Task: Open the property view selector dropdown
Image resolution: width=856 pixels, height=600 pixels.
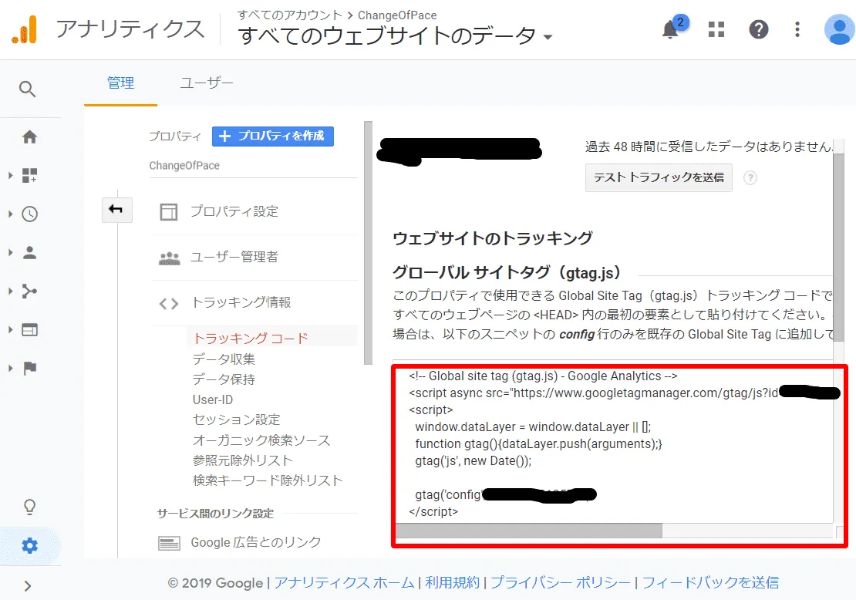Action: click(x=548, y=35)
